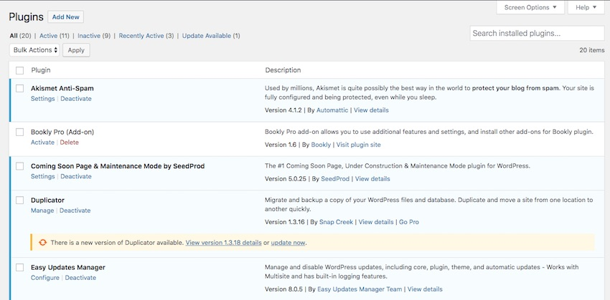Viewport: 610px width, 300px height.
Task: Expand the Help tab
Action: click(x=586, y=7)
